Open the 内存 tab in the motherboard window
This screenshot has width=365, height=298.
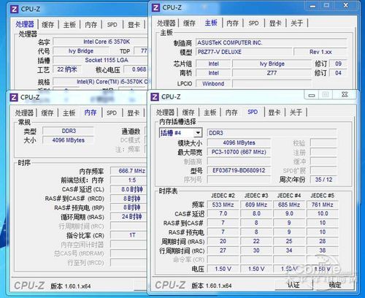[232, 23]
